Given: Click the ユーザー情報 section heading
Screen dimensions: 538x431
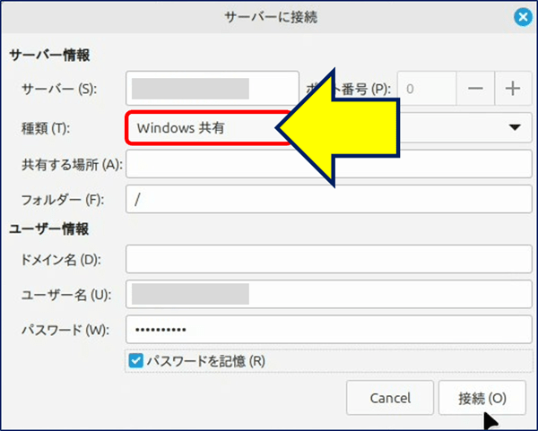Looking at the screenshot, I should (49, 228).
